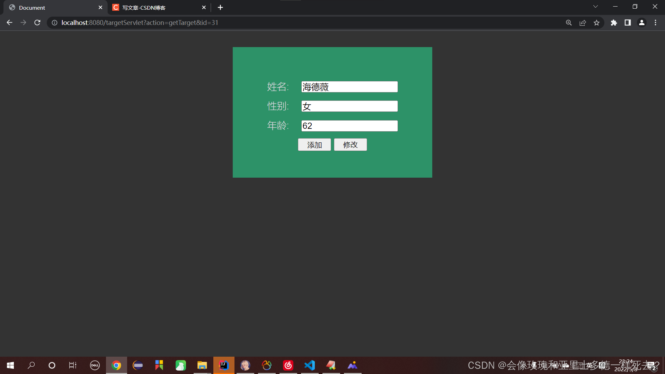Viewport: 665px width, 374px height.
Task: Click the bookmark star icon
Action: click(x=597, y=23)
